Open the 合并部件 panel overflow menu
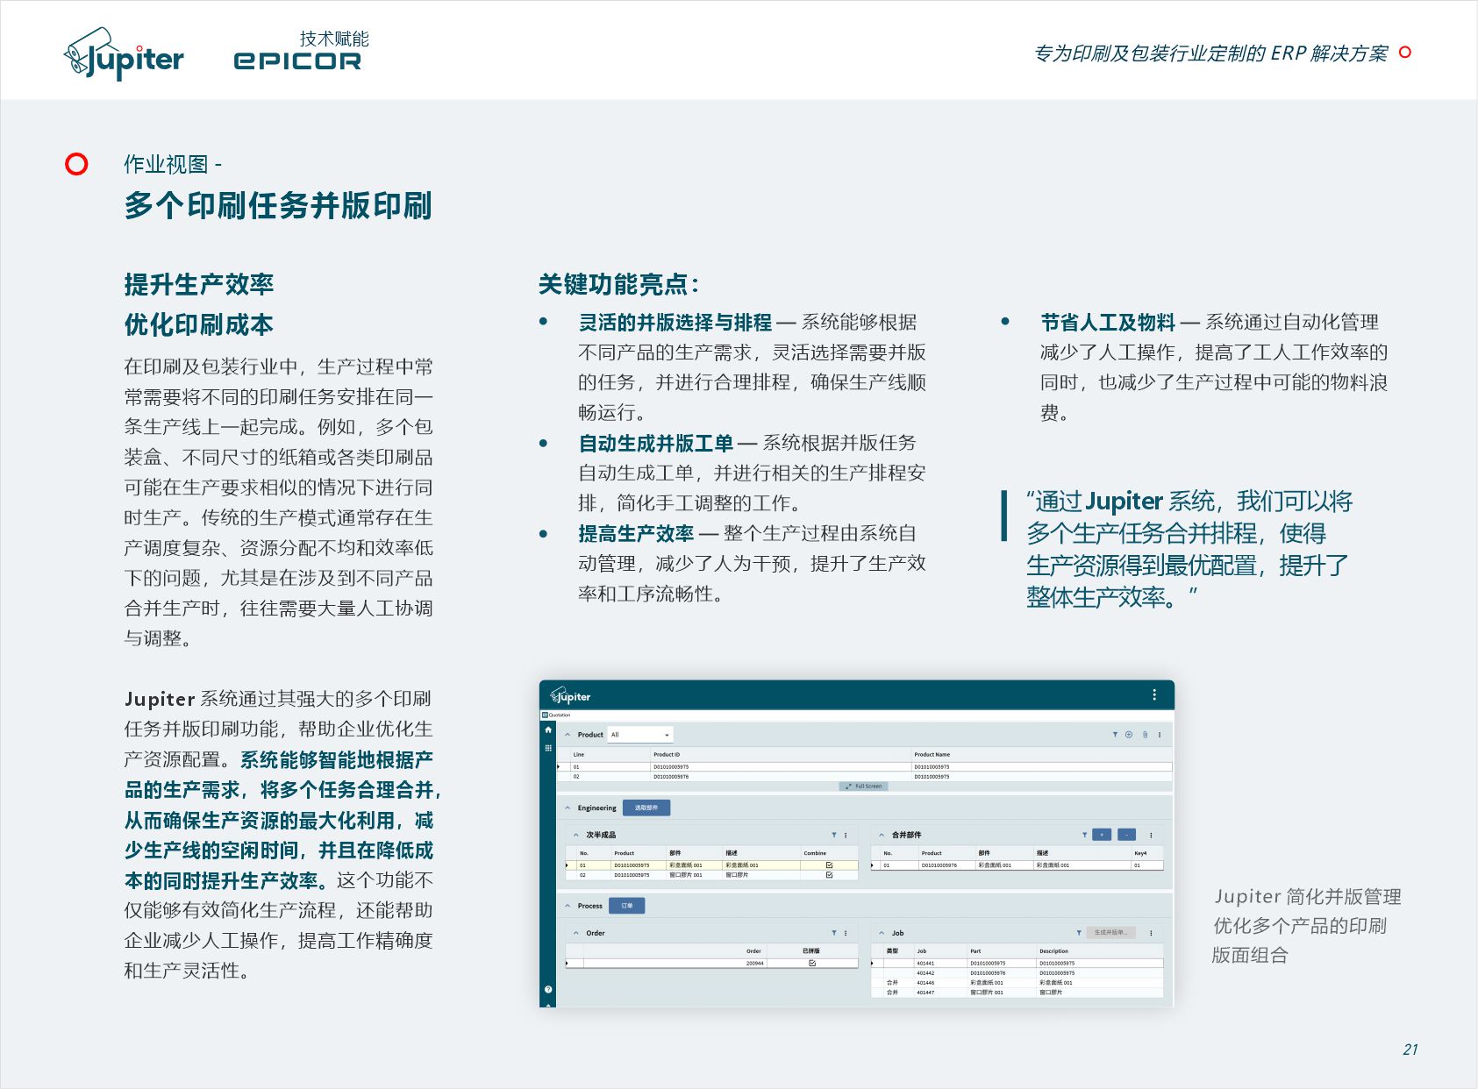Screen dimensions: 1478x1089 tap(1151, 835)
